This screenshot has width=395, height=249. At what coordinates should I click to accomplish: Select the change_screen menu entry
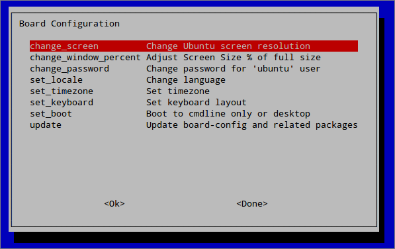pos(194,46)
